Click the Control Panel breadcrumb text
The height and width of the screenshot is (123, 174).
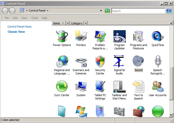click(x=37, y=10)
